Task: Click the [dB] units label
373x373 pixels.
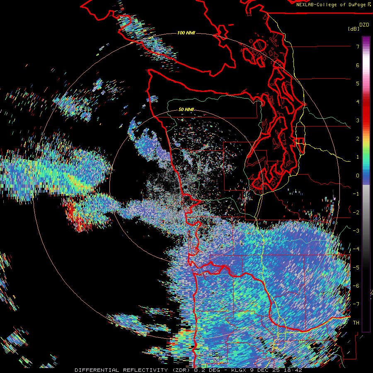Action: tap(354, 29)
